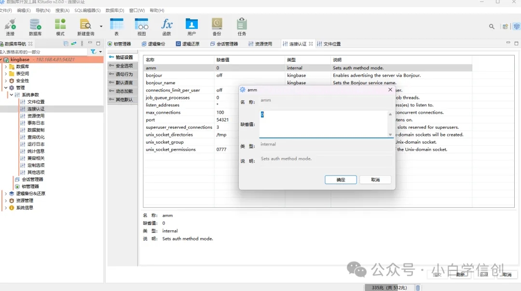The width and height of the screenshot is (521, 291).
Task: Expand the 系统信息 tree node
Action: click(6, 208)
